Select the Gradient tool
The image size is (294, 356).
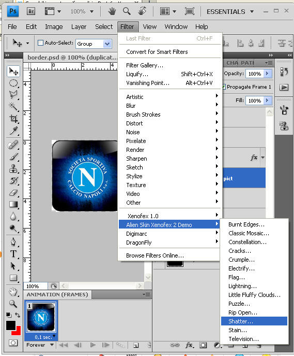[x=13, y=204]
